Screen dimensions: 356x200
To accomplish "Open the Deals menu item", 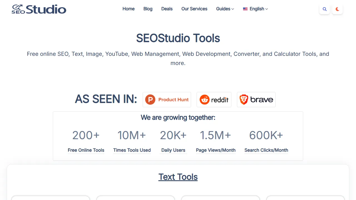I will pyautogui.click(x=167, y=9).
